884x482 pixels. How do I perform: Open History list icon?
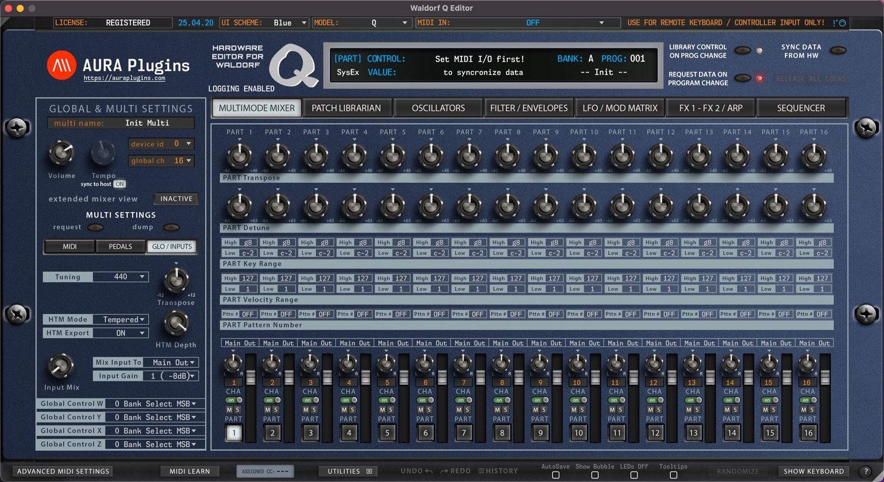point(481,471)
